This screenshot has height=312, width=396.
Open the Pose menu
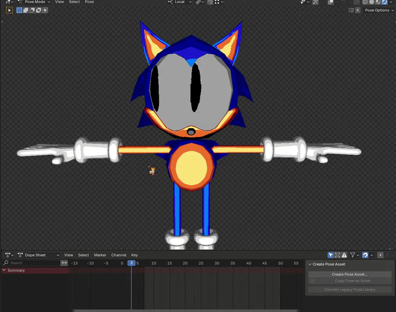click(x=89, y=2)
